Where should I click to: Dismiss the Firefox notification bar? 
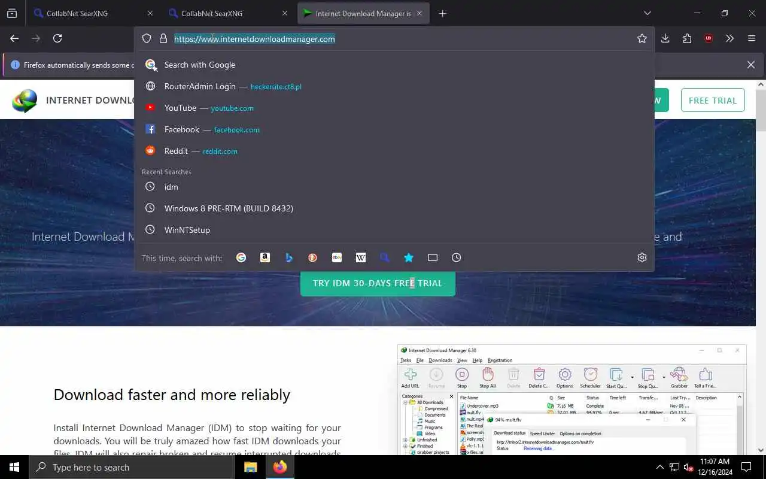pos(751,65)
